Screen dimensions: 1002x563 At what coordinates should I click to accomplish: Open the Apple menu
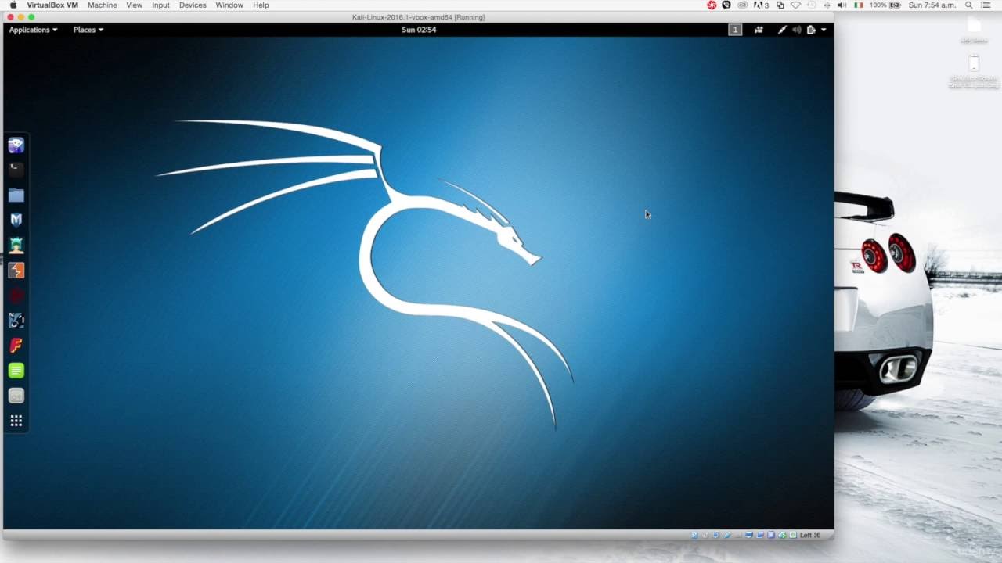coord(13,5)
